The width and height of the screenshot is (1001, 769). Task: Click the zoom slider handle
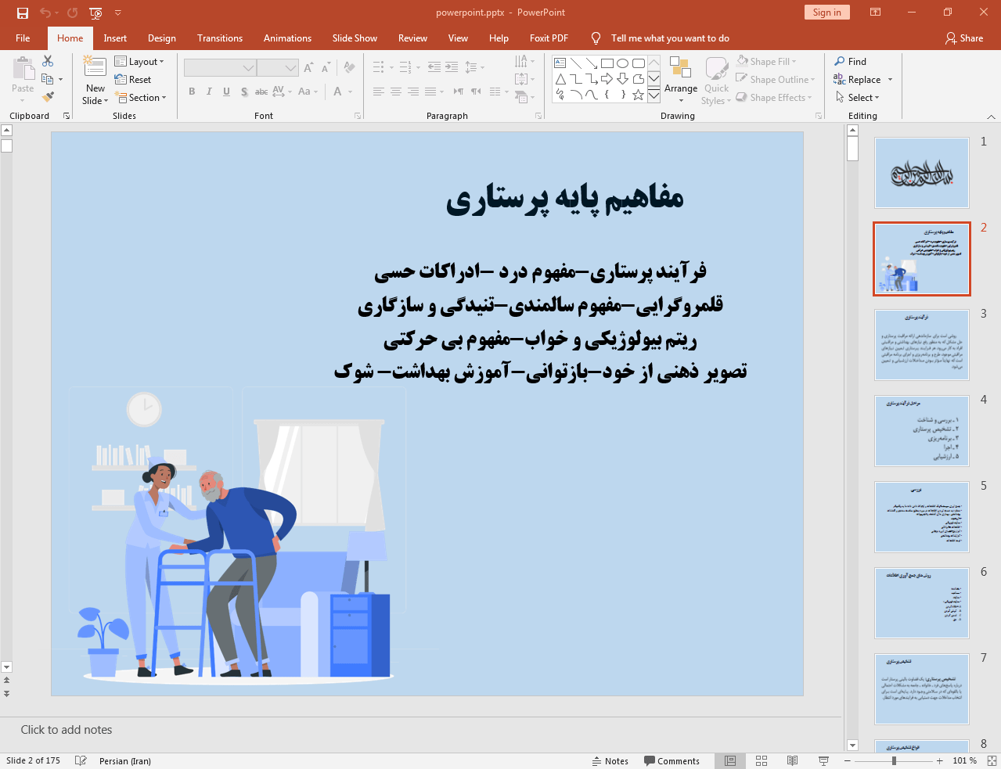pyautogui.click(x=894, y=760)
